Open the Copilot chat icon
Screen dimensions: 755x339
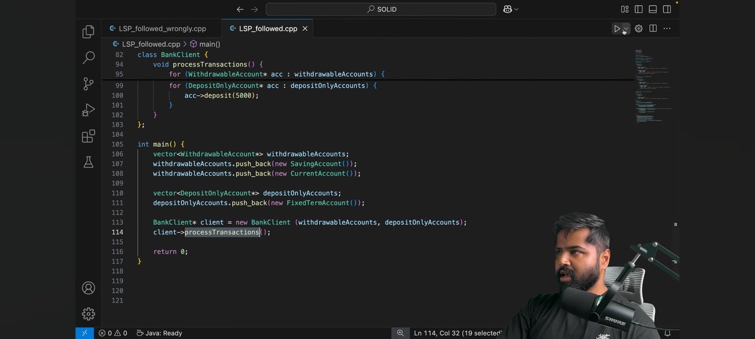click(x=506, y=9)
